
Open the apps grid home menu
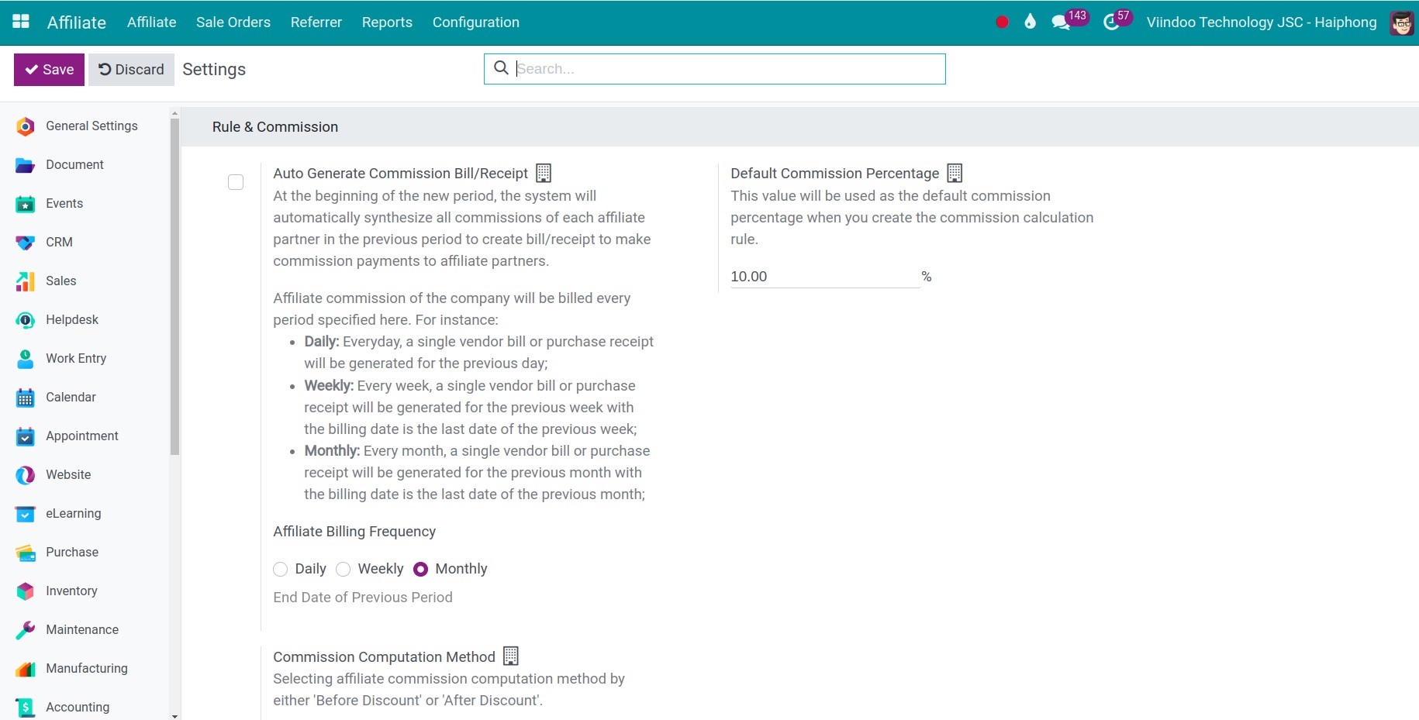[x=21, y=22]
